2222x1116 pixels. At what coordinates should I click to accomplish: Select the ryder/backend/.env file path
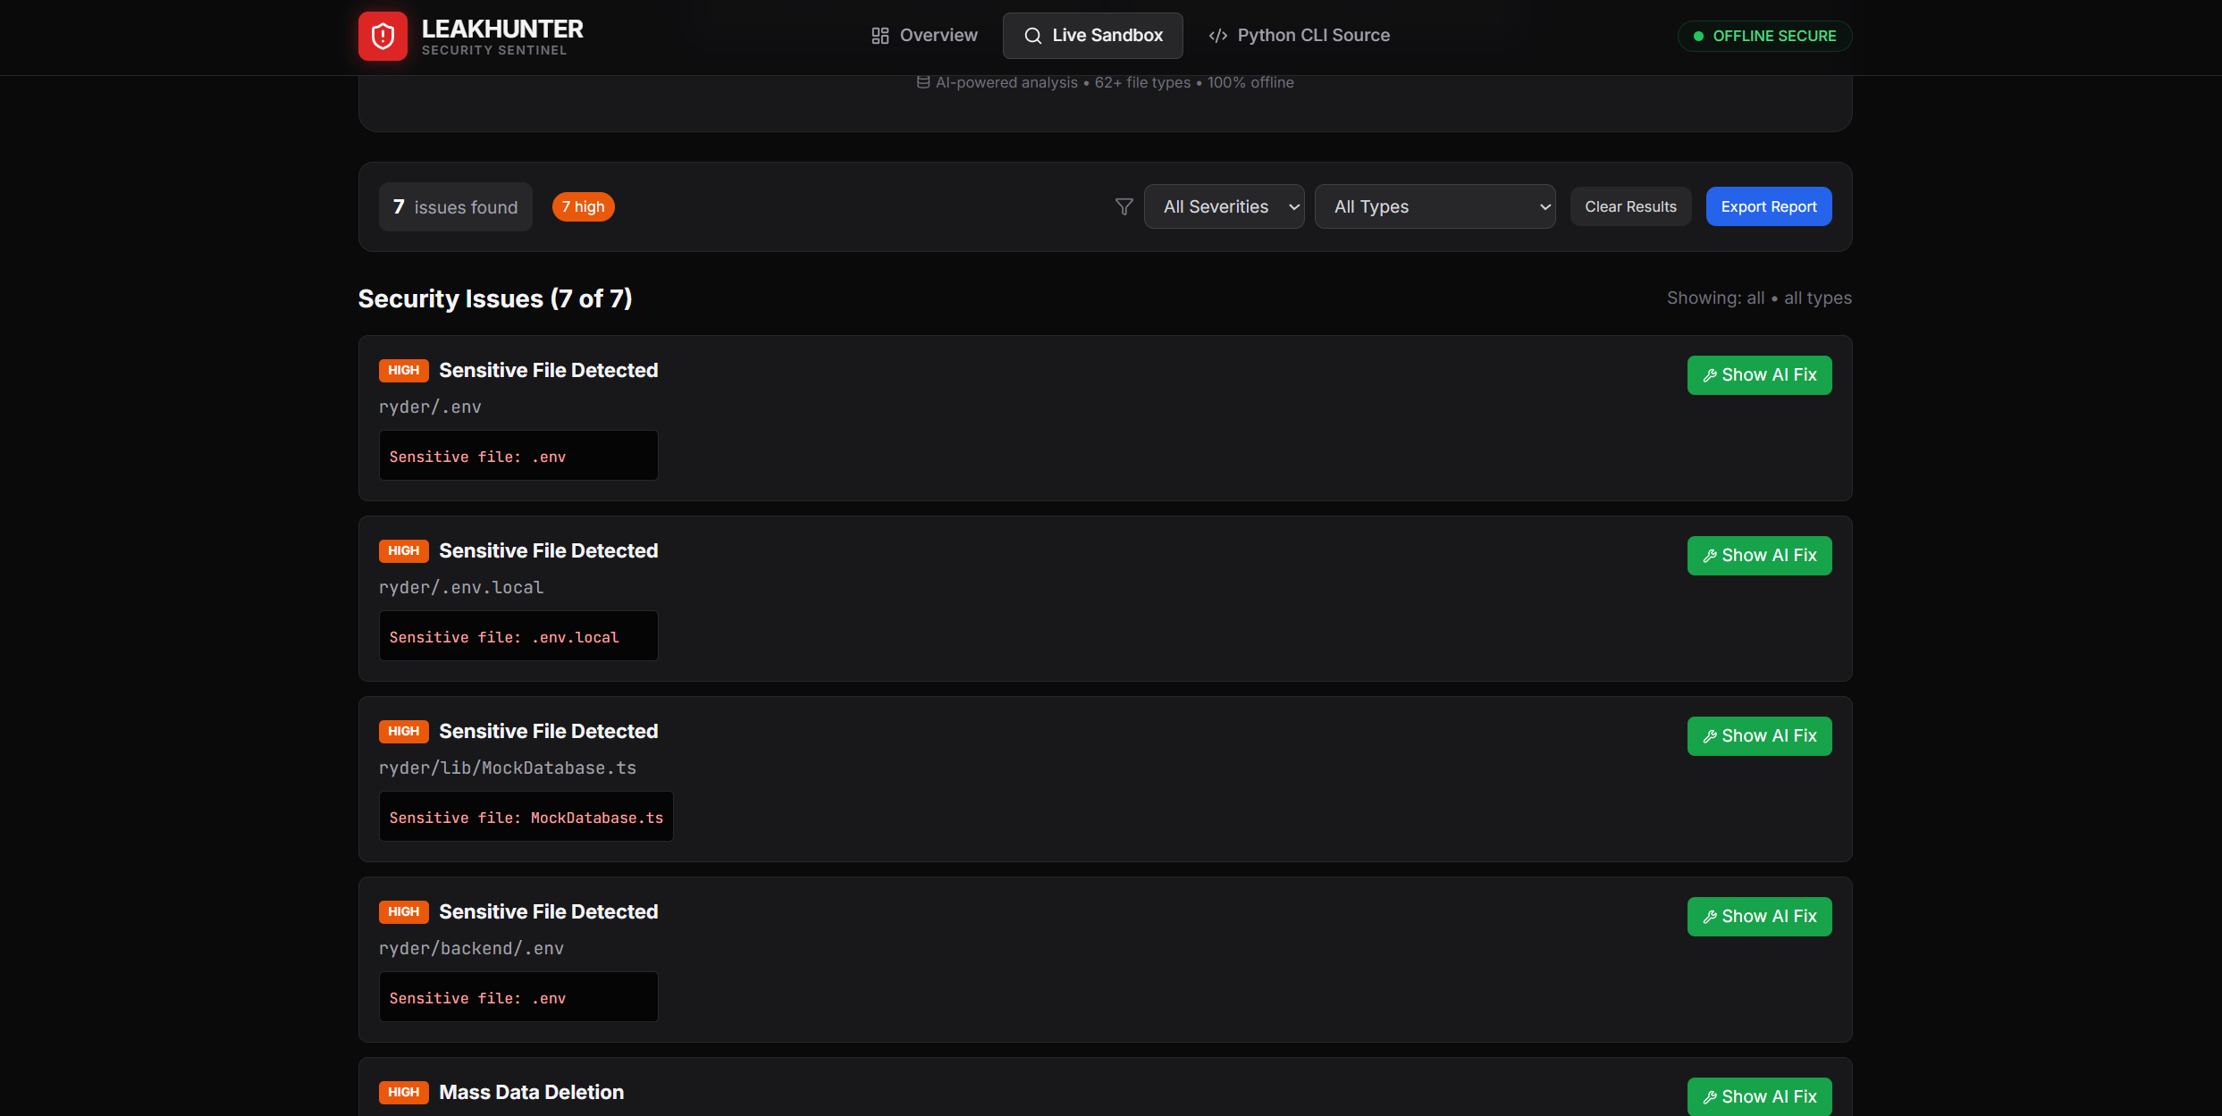pyautogui.click(x=471, y=948)
